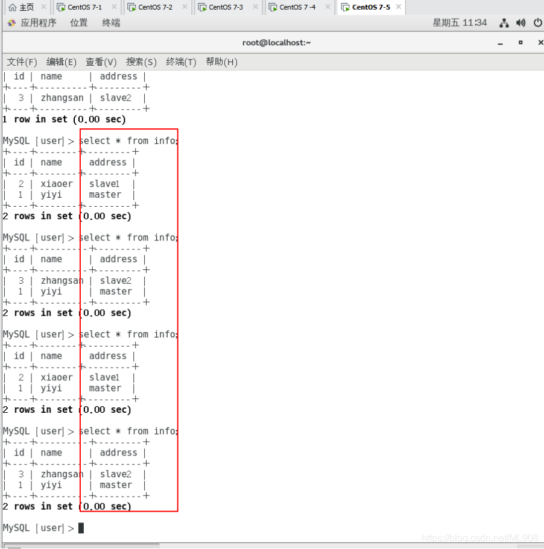The height and width of the screenshot is (549, 544).
Task: Click the VM icon on CentOS 7-5 tab
Action: pyautogui.click(x=345, y=7)
